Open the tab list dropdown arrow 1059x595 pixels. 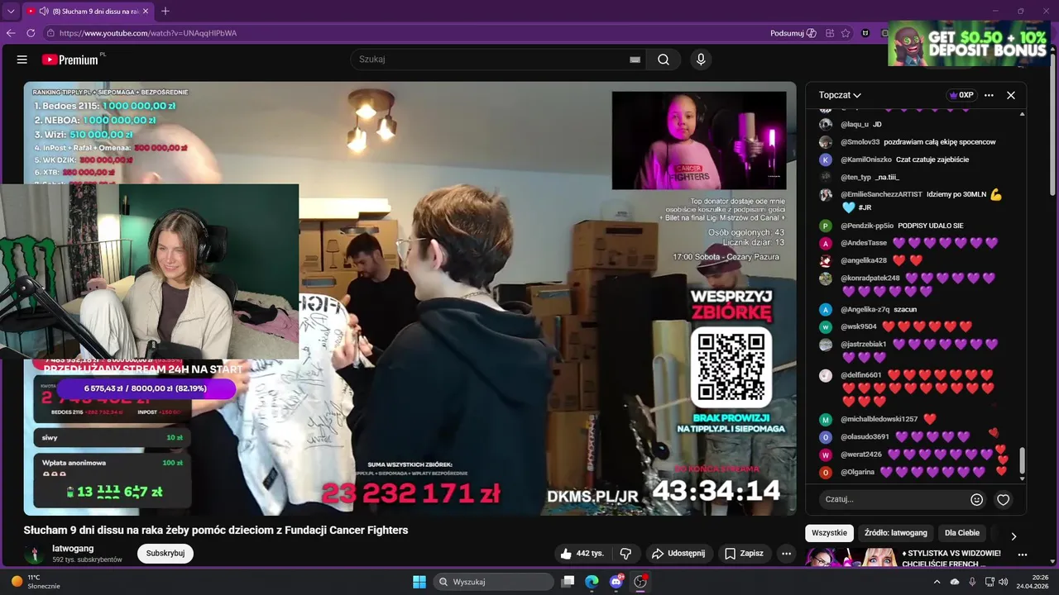(x=11, y=12)
